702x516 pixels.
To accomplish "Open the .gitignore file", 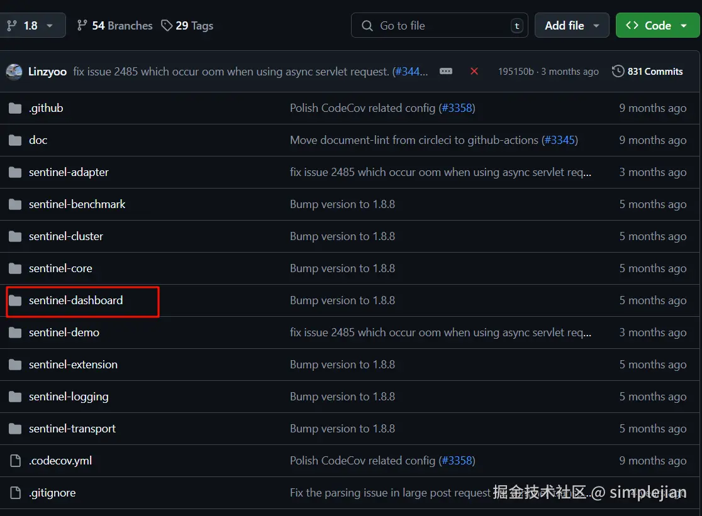I will pyautogui.click(x=52, y=493).
